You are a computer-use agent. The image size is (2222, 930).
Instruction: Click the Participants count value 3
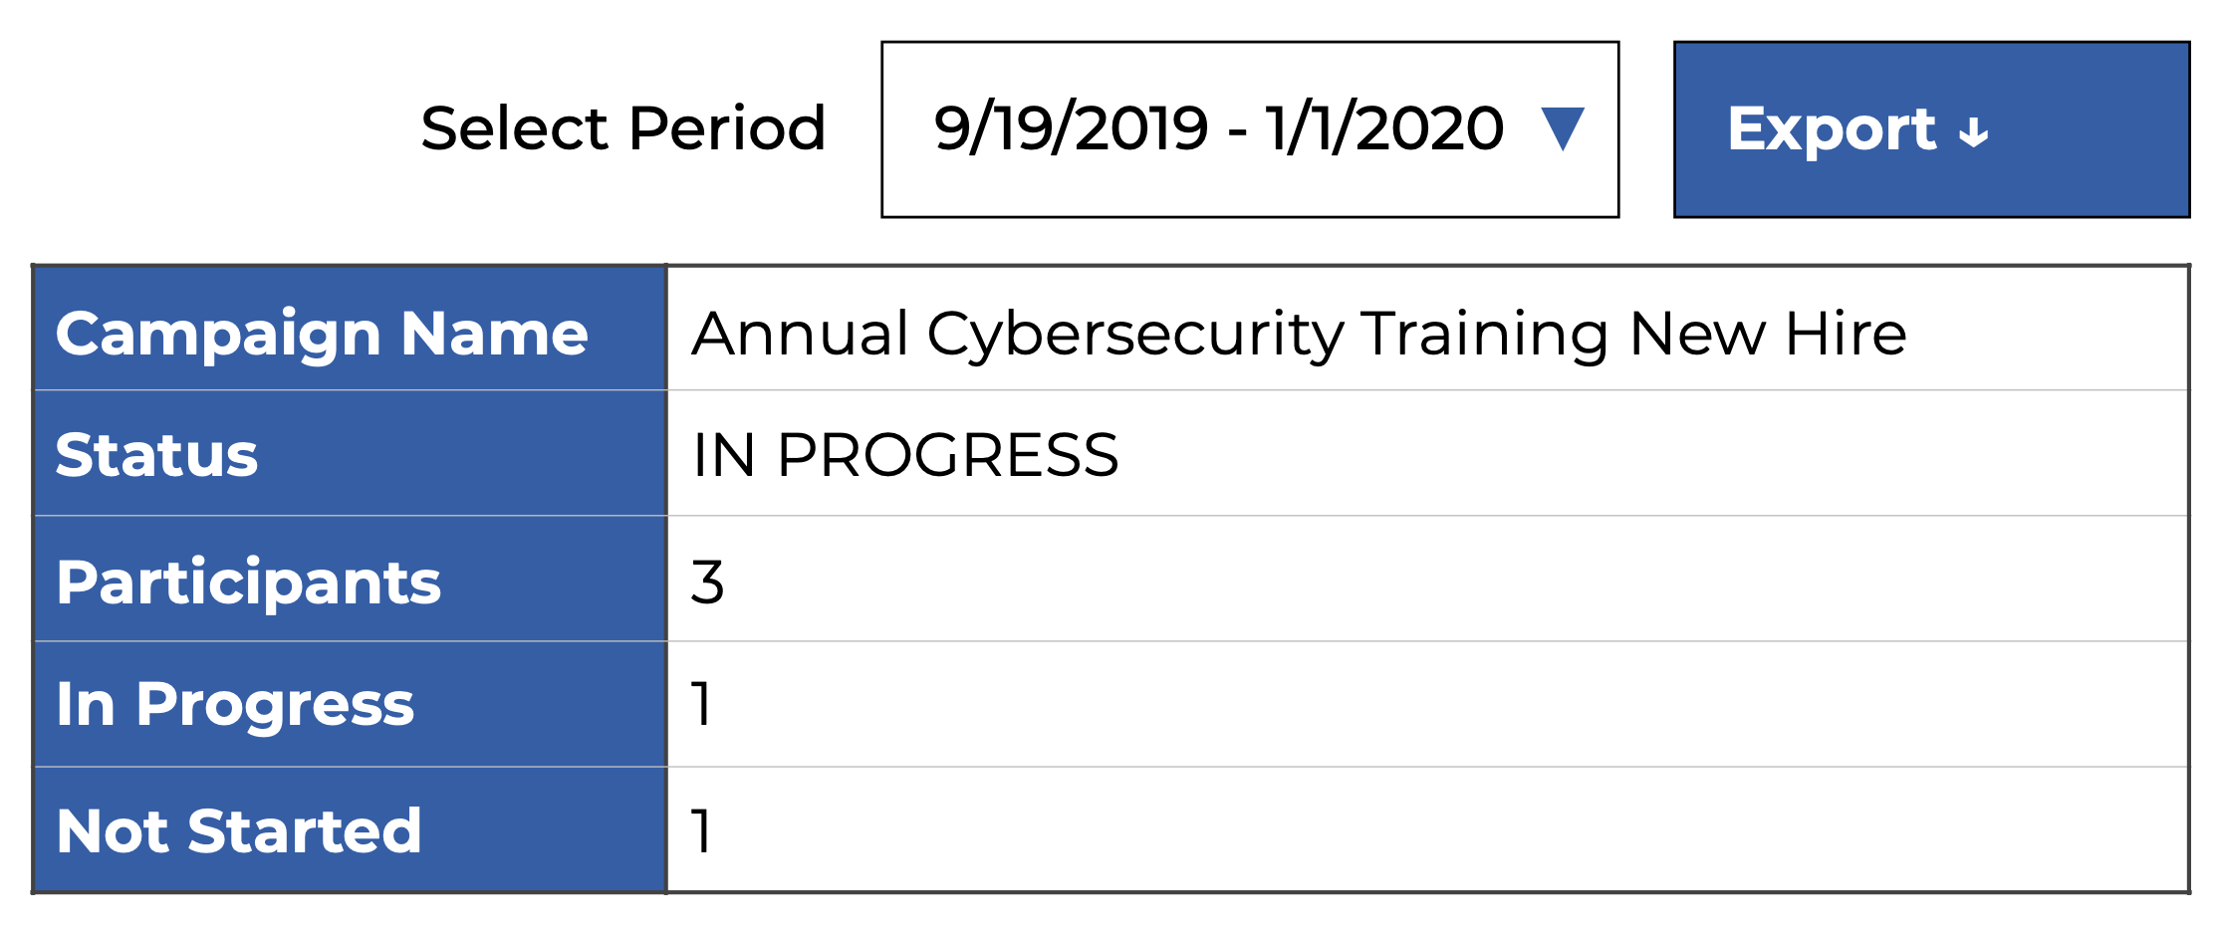coord(707,582)
